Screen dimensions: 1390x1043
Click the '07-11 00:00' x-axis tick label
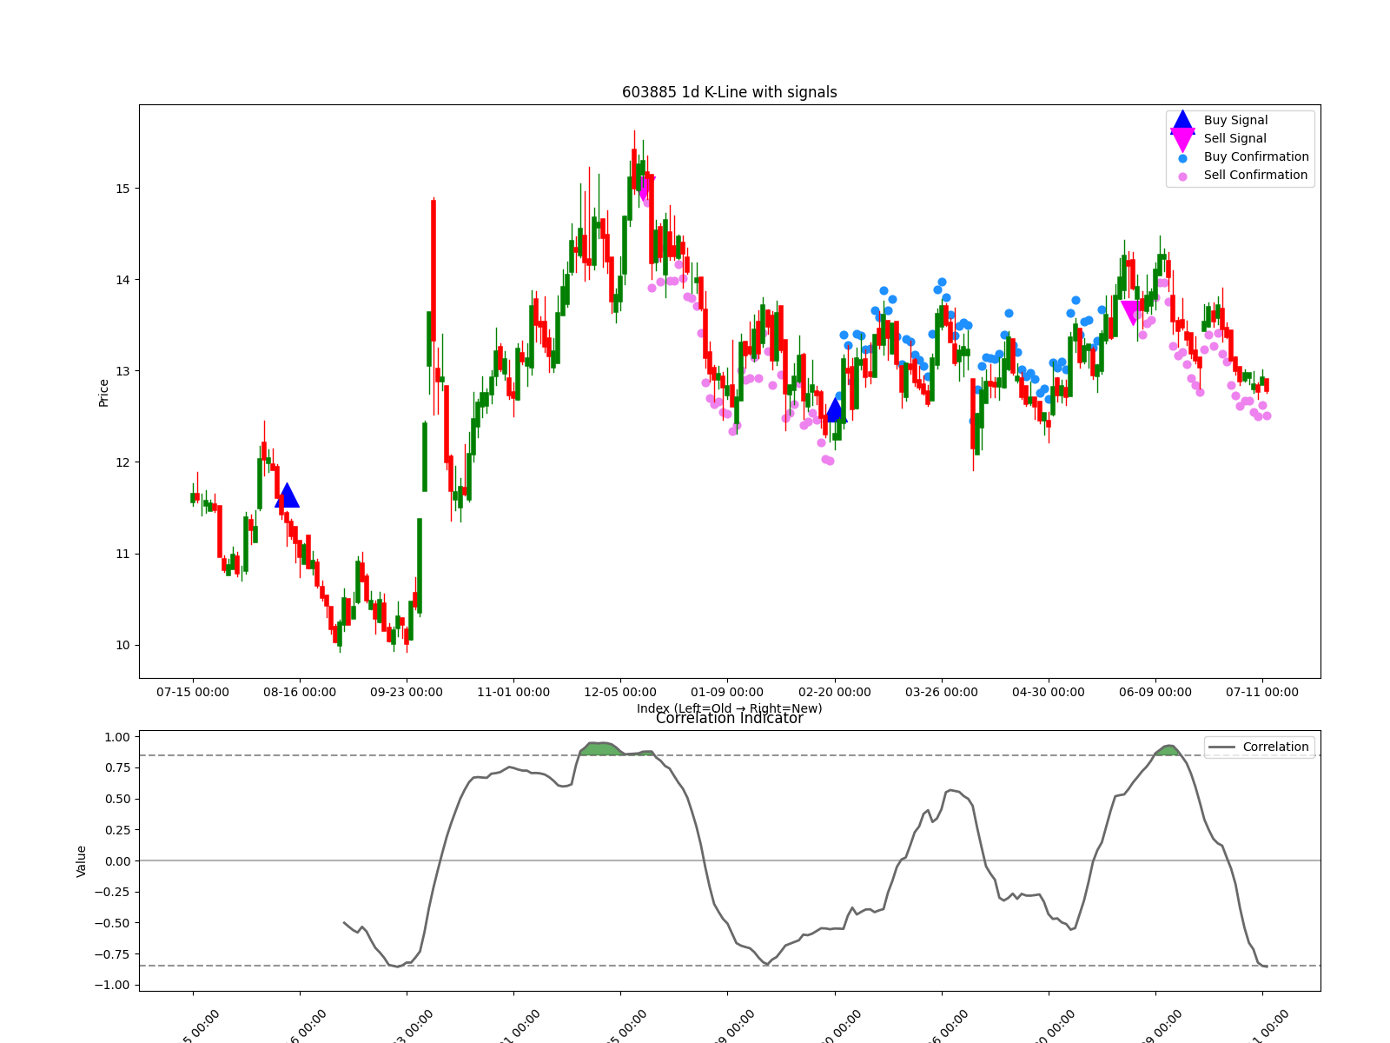1262,693
